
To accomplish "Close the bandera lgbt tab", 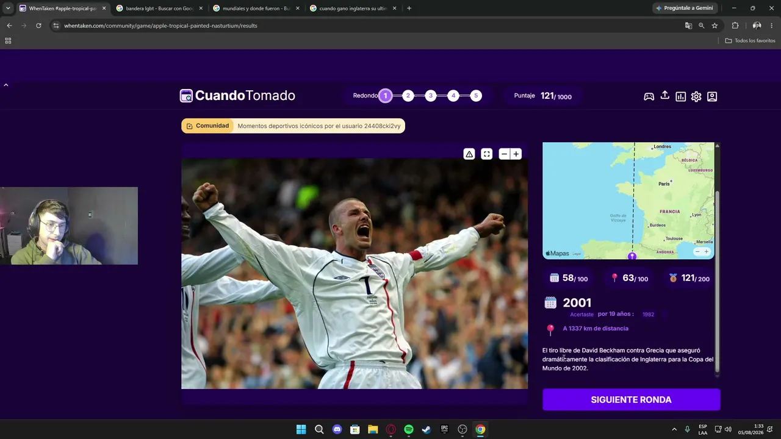I will (201, 9).
